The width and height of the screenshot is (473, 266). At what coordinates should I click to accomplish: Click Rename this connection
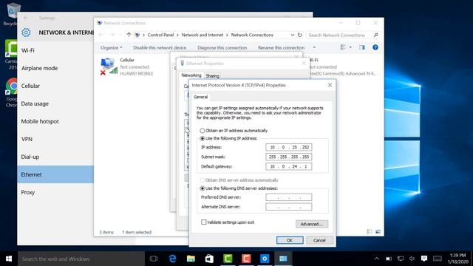pyautogui.click(x=281, y=47)
